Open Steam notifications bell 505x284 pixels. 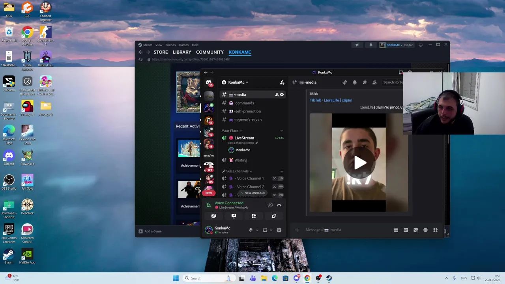[x=371, y=45]
